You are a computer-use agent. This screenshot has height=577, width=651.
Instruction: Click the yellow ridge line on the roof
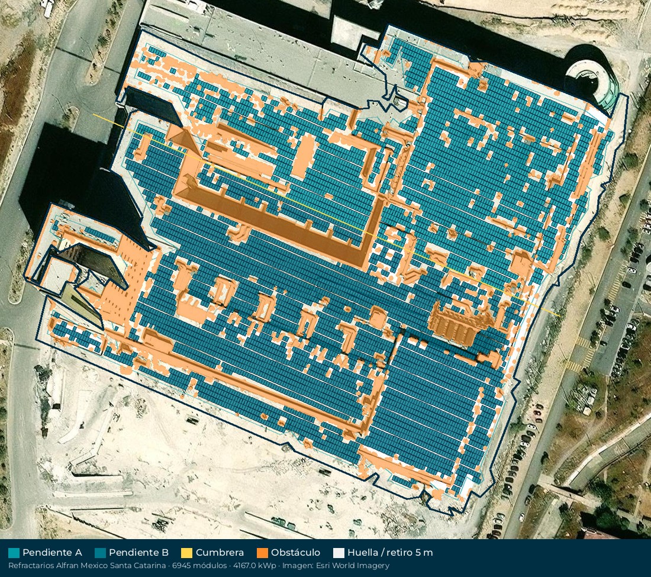pyautogui.click(x=326, y=214)
